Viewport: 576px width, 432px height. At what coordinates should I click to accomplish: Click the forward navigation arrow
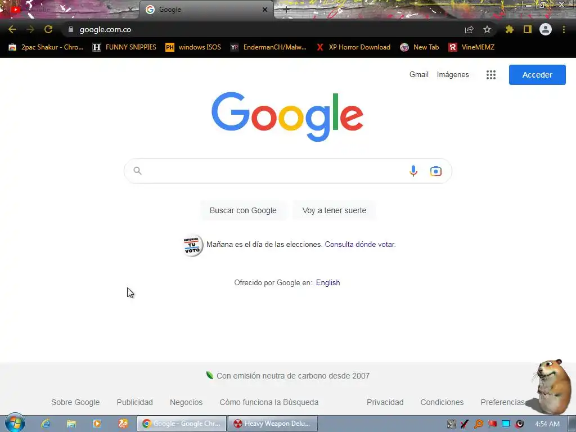[30, 29]
